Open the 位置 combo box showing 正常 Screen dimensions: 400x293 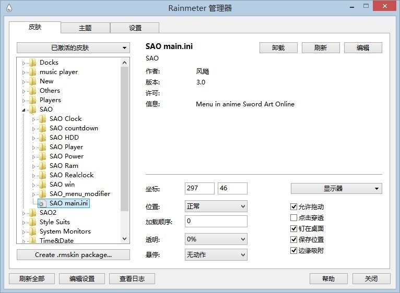[x=216, y=206]
